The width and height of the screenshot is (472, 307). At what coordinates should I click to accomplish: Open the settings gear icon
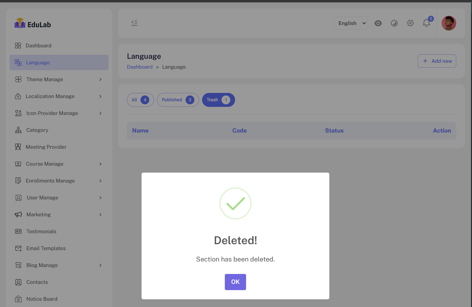(x=410, y=23)
